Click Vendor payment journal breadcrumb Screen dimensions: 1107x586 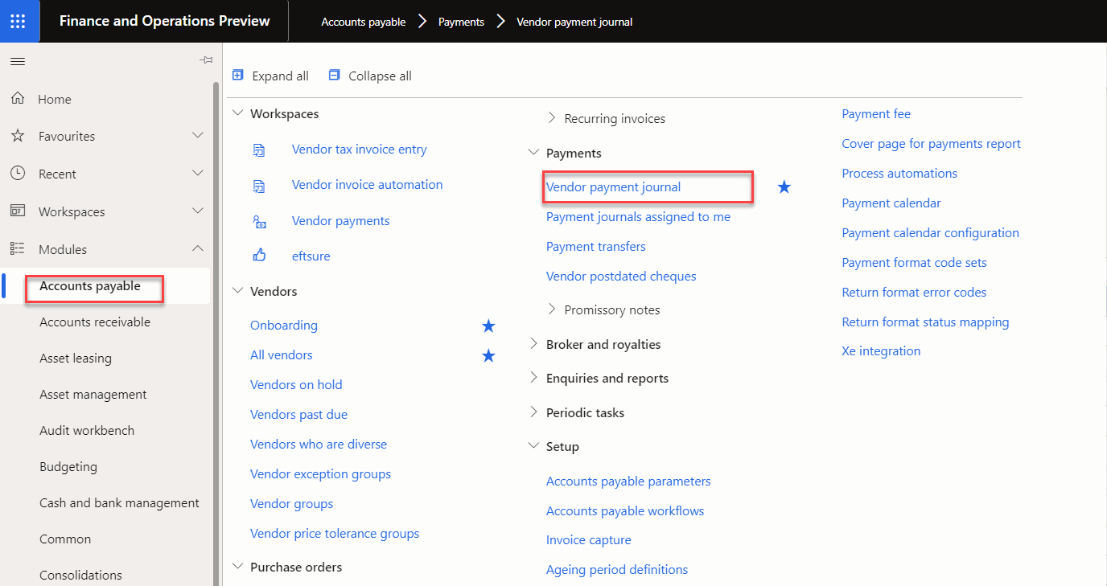pyautogui.click(x=574, y=22)
